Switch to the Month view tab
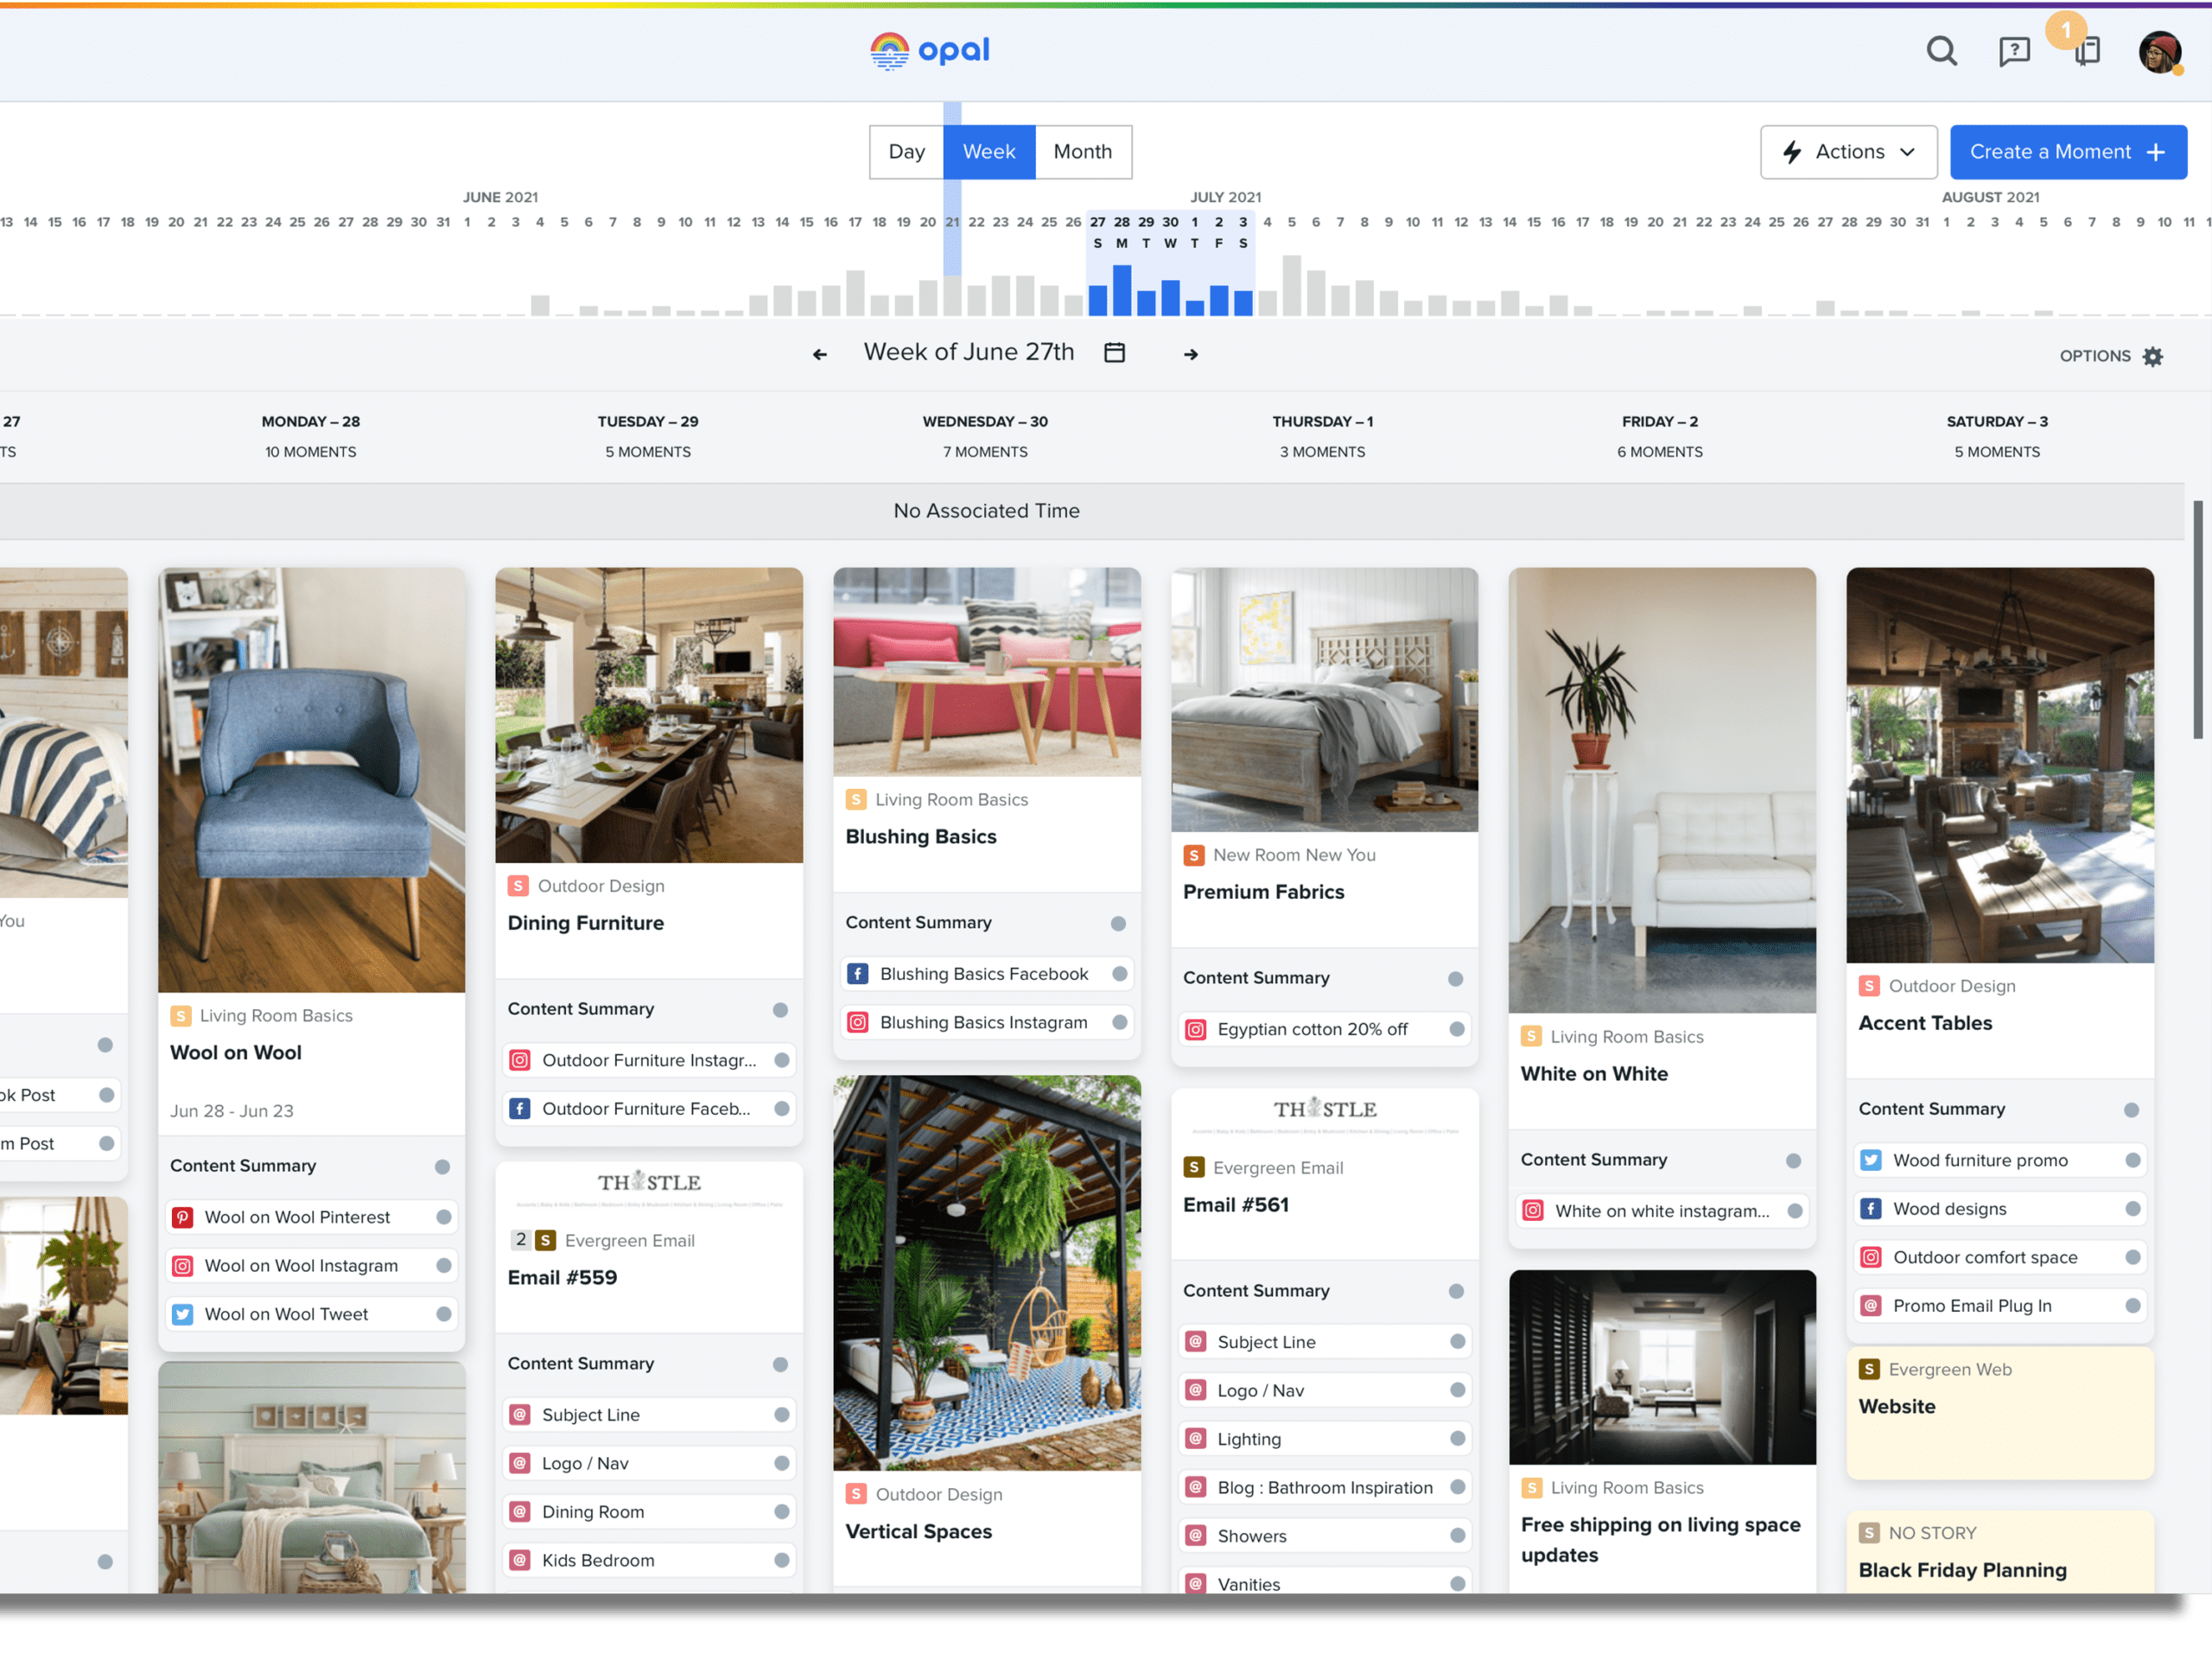The width and height of the screenshot is (2212, 1660). tap(1082, 152)
